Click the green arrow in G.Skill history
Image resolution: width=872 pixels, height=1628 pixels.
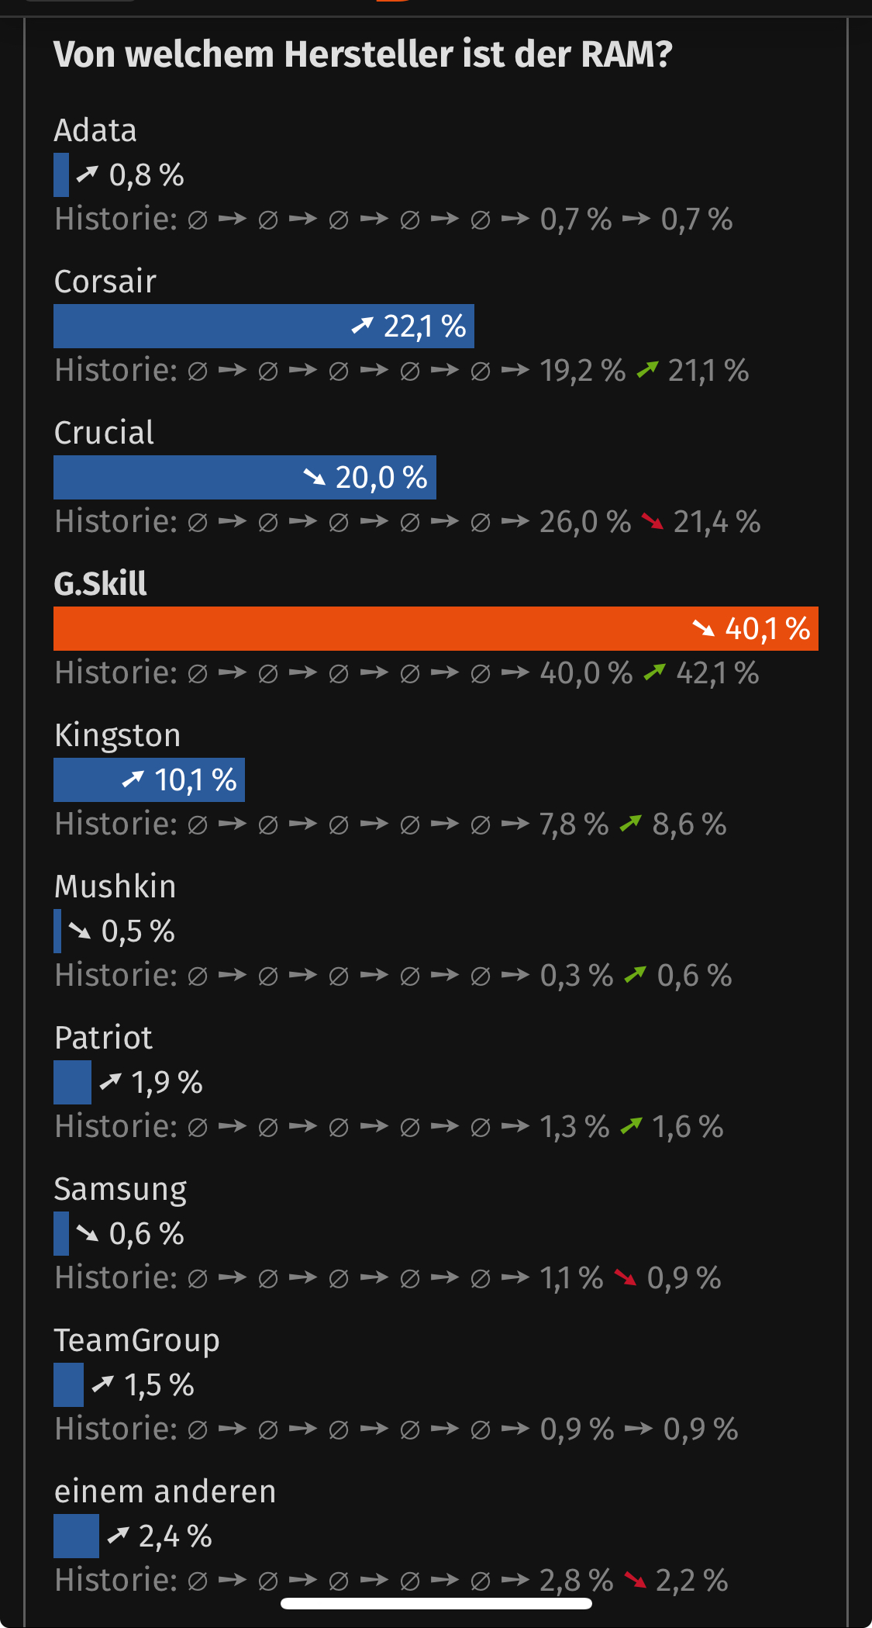point(655,673)
